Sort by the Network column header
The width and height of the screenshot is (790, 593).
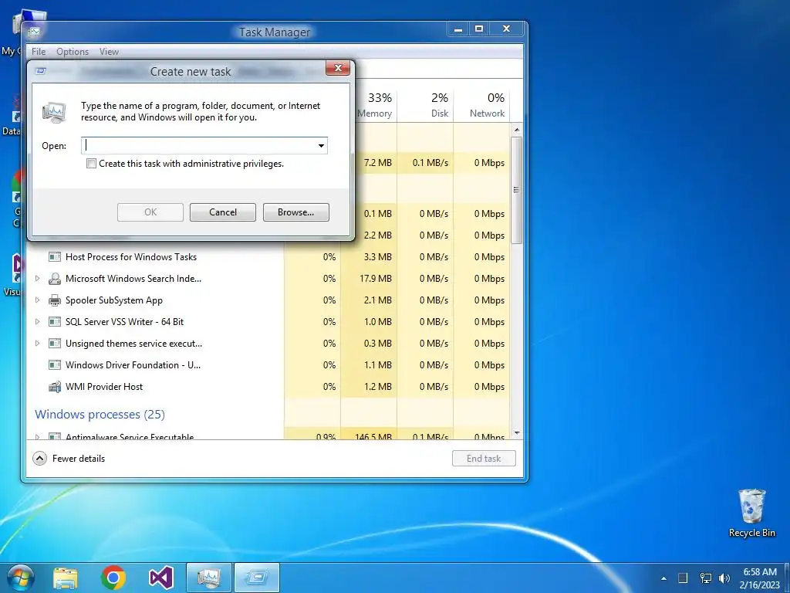coord(481,105)
